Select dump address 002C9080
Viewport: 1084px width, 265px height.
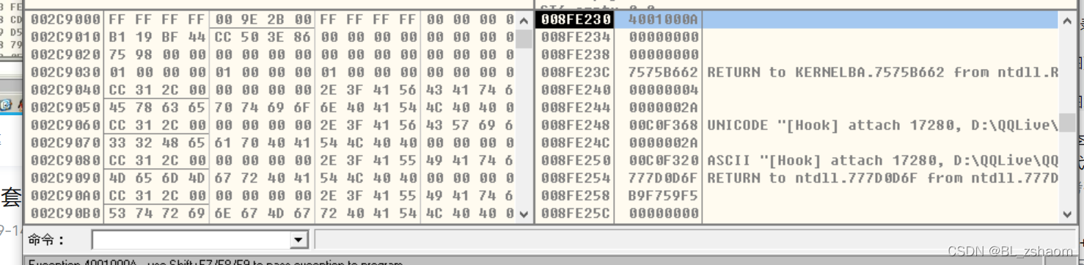[x=65, y=160]
